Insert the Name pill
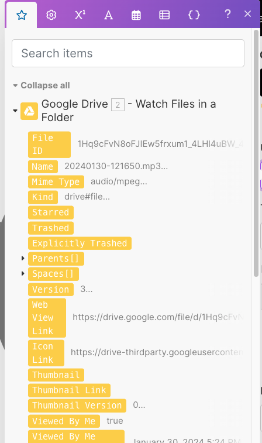Screen dimensions: 262x443 click(43, 166)
